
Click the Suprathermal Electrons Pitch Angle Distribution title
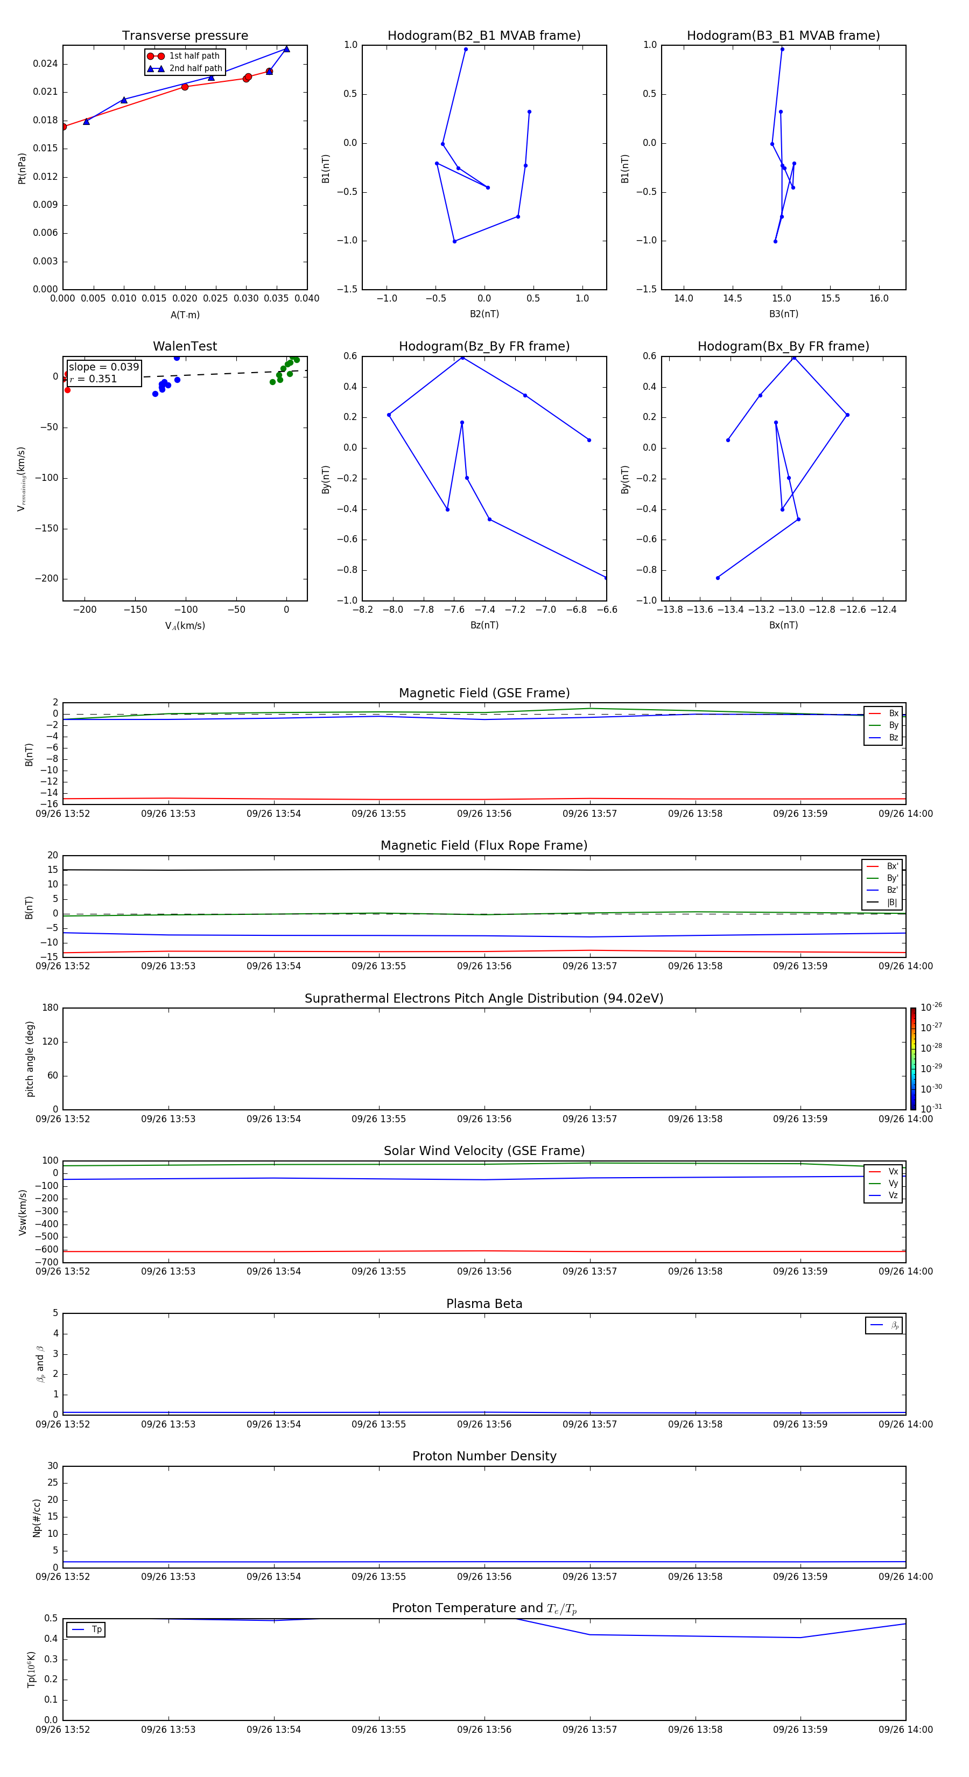point(484,998)
